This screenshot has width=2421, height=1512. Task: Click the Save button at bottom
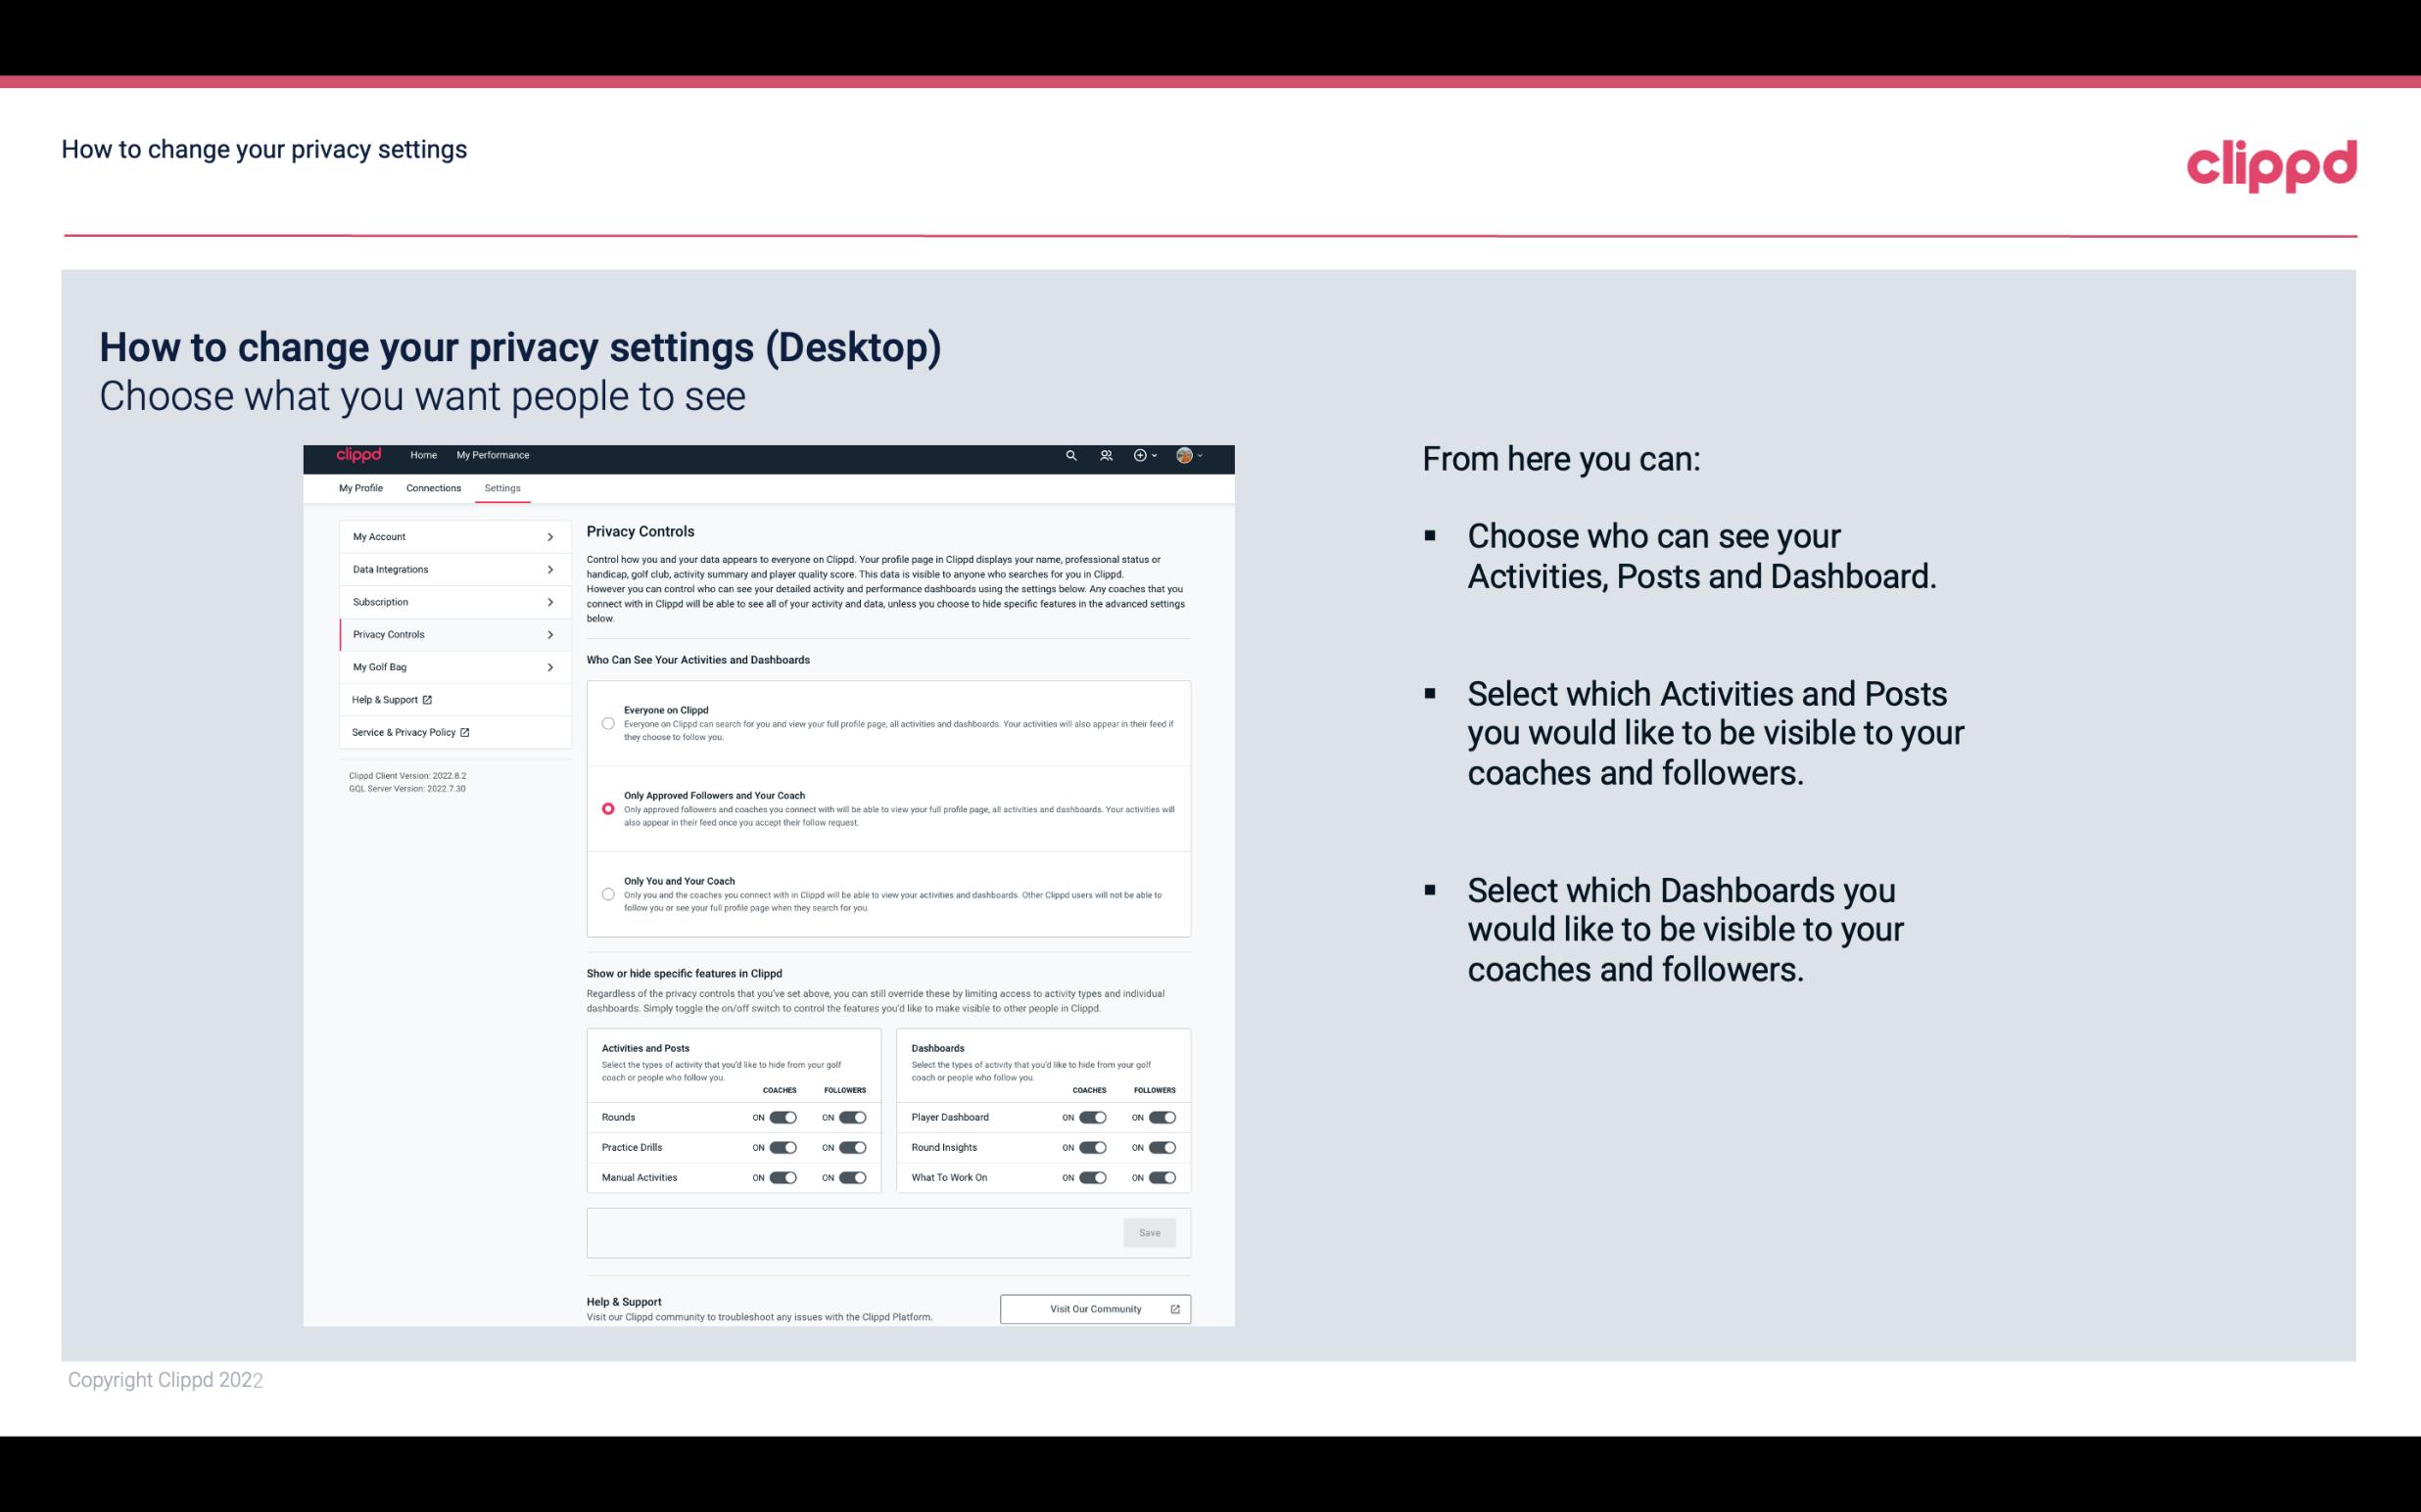1151,1231
